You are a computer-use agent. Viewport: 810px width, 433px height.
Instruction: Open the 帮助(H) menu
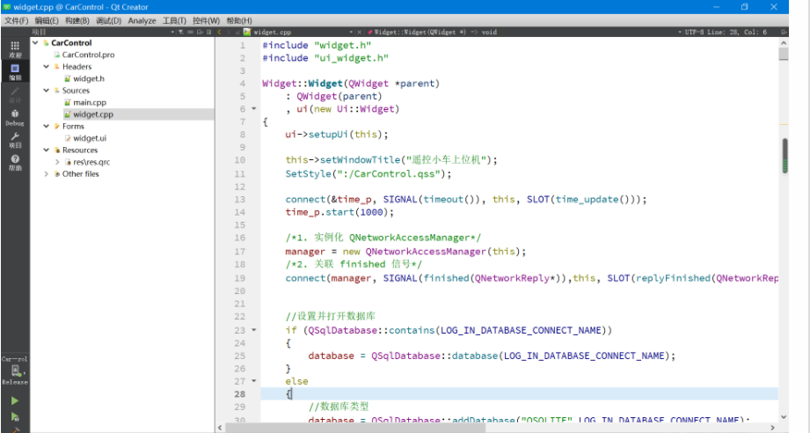[x=239, y=20]
